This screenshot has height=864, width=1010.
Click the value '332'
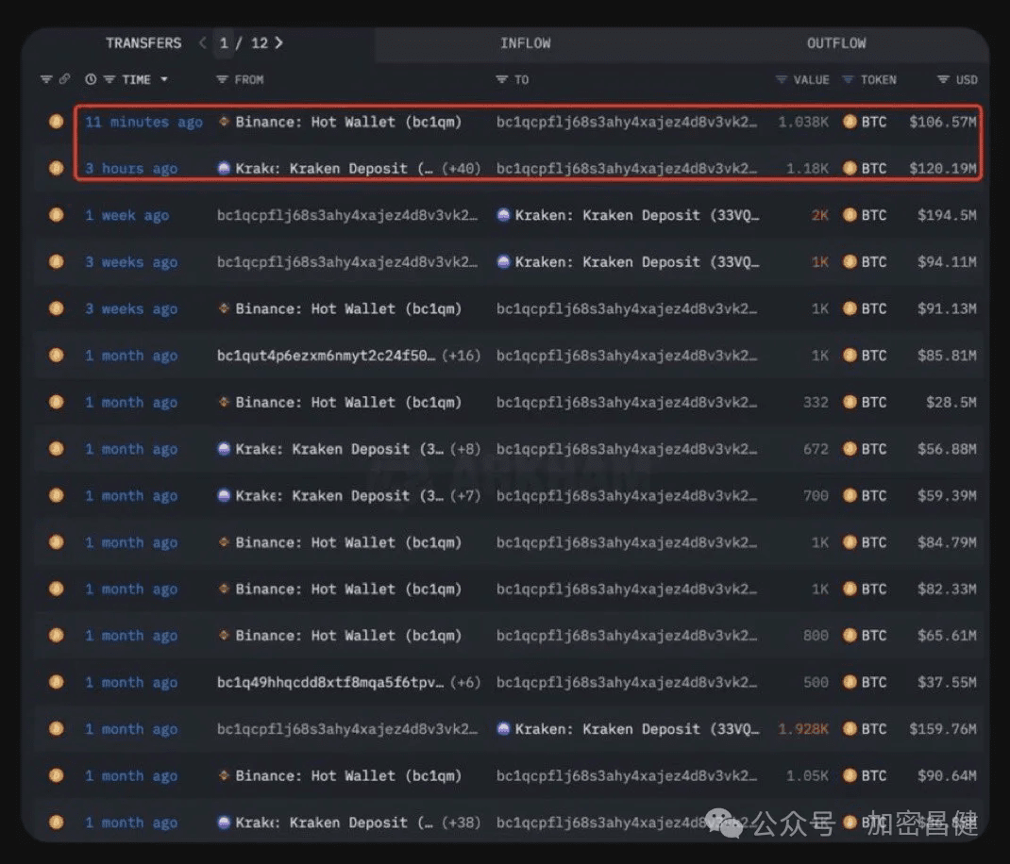[x=816, y=403]
